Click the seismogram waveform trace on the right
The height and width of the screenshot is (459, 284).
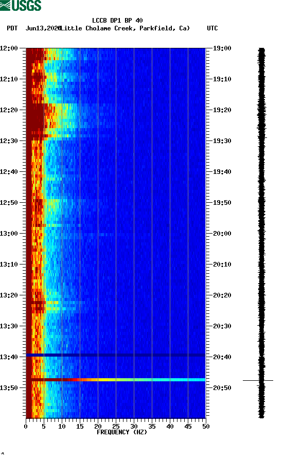point(261,233)
